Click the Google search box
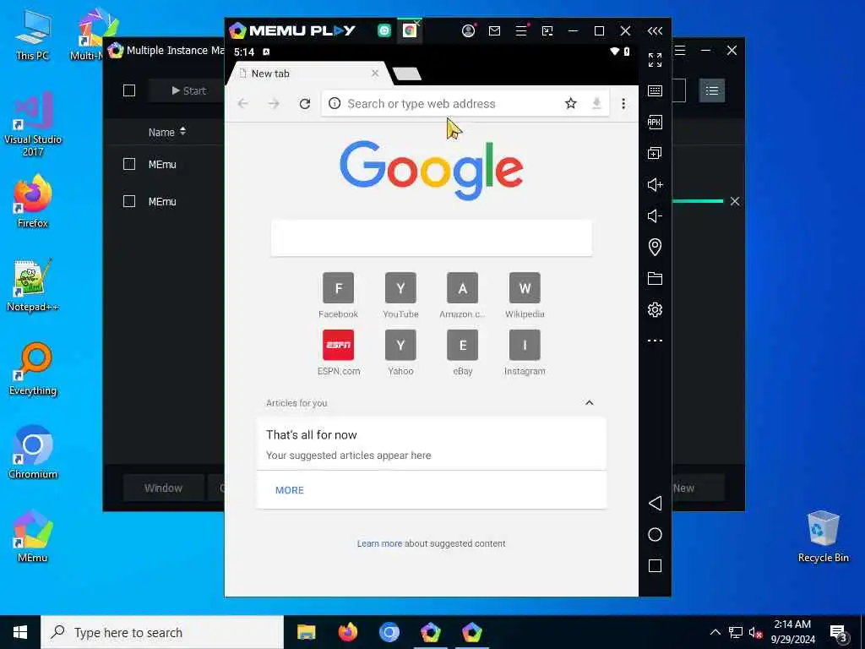Viewport: 865px width, 649px height. point(432,237)
